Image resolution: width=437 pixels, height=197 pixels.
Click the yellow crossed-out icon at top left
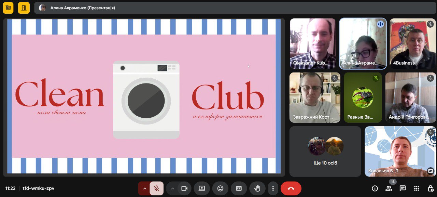[x=8, y=8]
